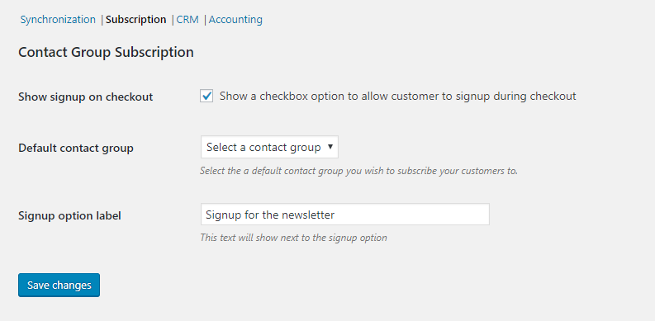Click the separator bar after Synchronization

[102, 20]
